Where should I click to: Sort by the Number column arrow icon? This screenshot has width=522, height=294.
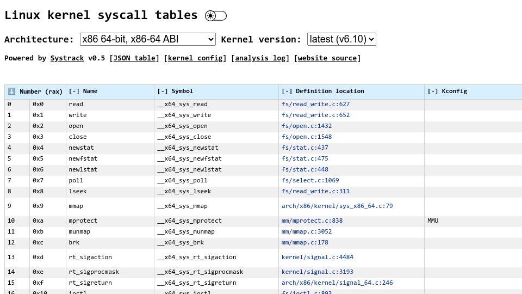[11, 91]
